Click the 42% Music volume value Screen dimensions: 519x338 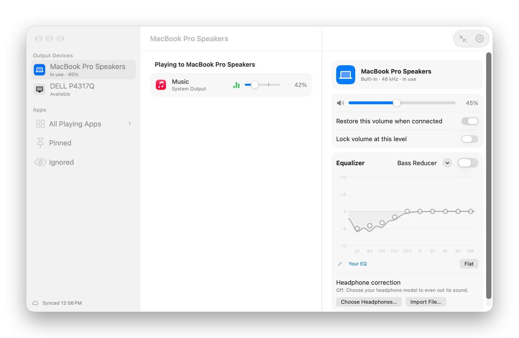pos(300,85)
